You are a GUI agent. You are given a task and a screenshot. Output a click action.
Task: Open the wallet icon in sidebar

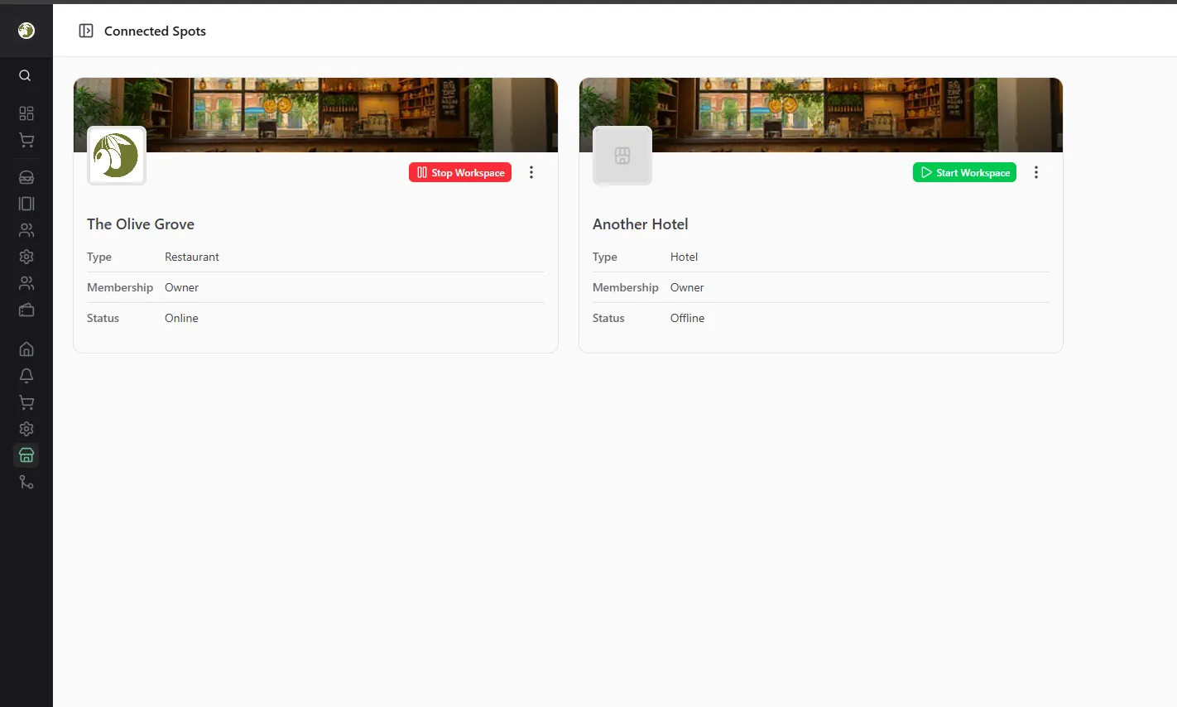click(26, 310)
